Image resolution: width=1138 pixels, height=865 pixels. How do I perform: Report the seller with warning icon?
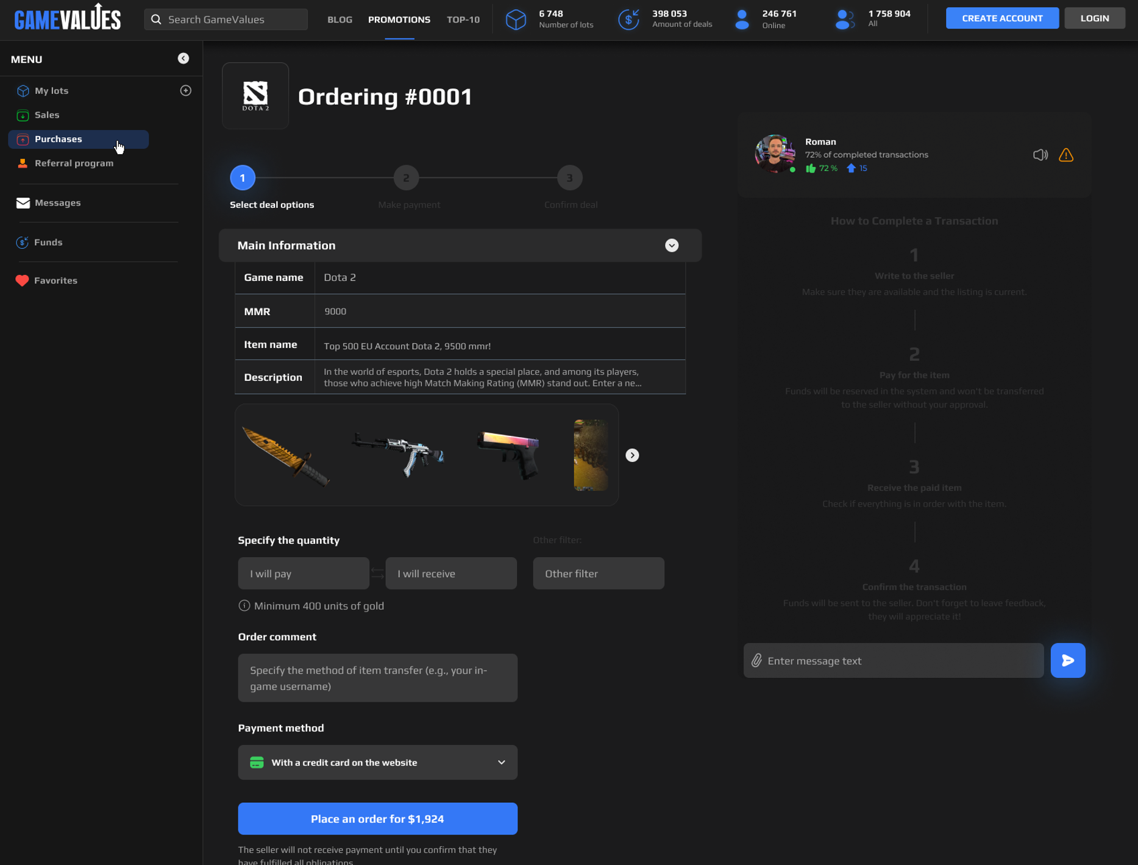[1066, 155]
